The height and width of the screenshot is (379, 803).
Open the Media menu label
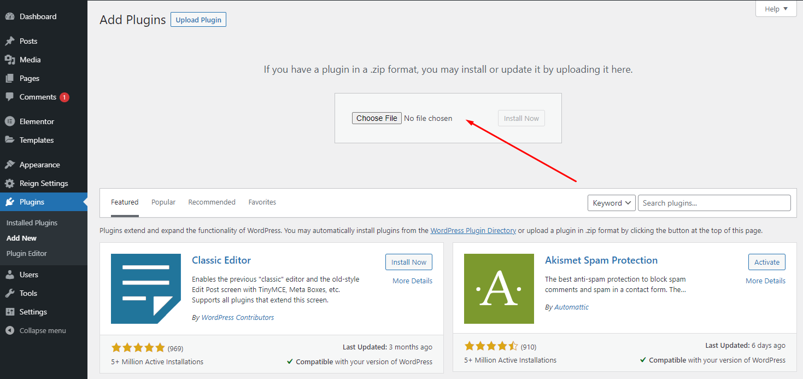pos(30,60)
